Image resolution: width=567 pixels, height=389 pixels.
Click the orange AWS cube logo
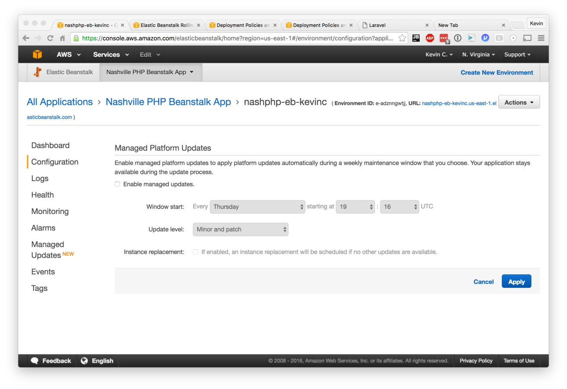[x=38, y=54]
